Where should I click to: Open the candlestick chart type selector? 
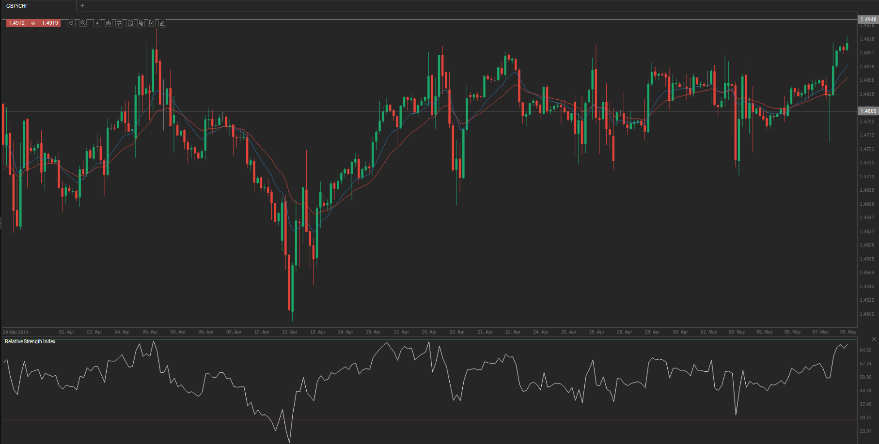click(109, 23)
